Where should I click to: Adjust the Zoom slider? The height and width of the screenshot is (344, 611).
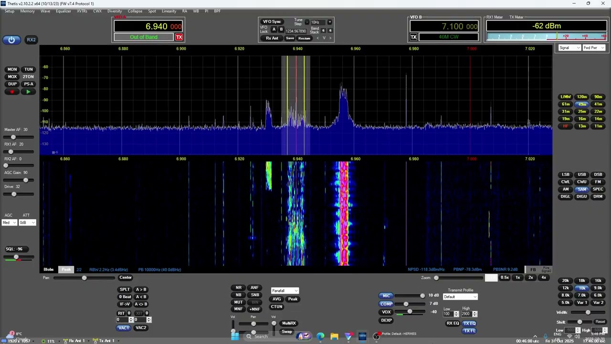[458, 278]
